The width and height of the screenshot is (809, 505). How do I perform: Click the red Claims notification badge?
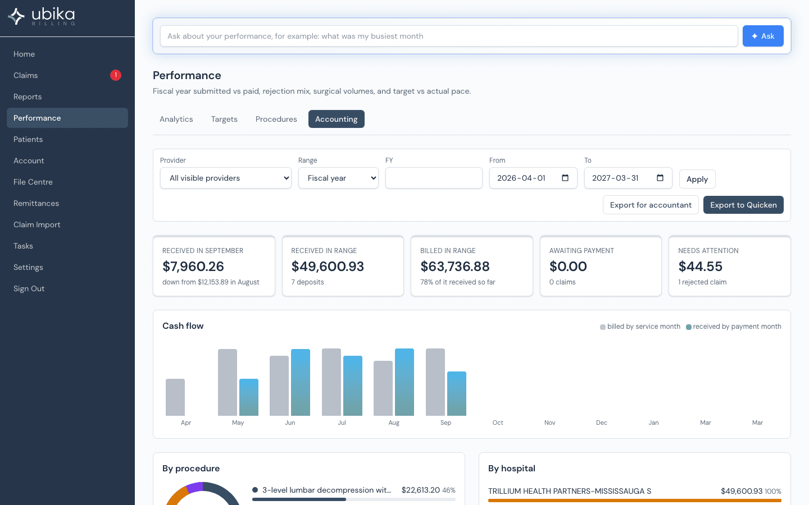coord(116,75)
